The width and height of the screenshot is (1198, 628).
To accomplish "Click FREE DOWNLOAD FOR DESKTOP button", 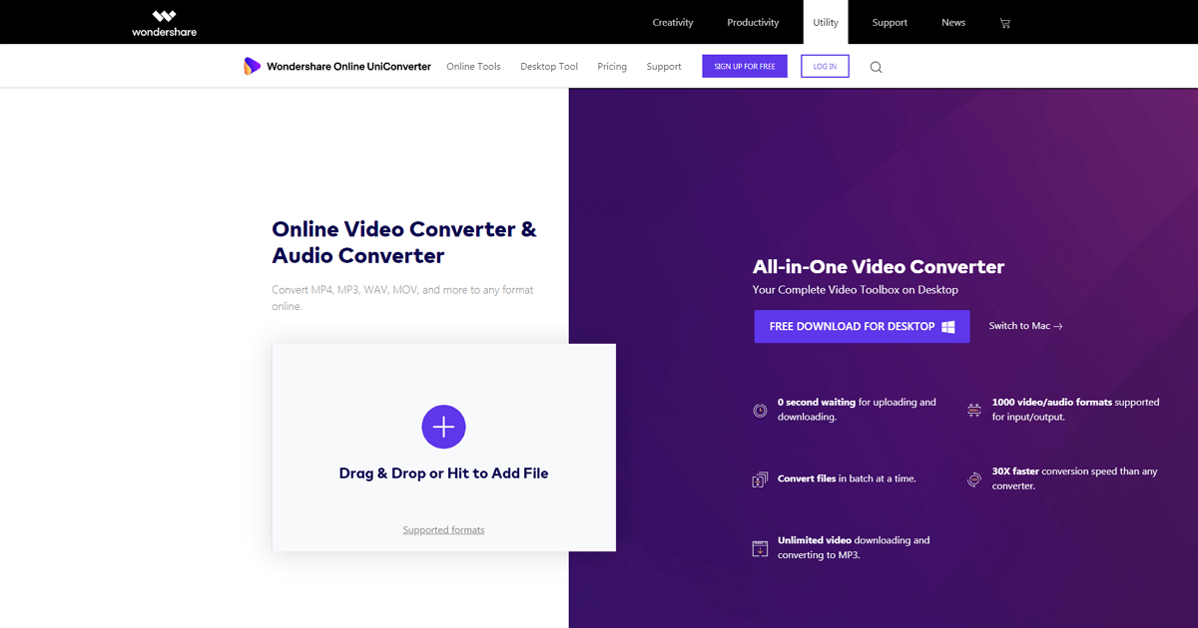I will pos(862,326).
